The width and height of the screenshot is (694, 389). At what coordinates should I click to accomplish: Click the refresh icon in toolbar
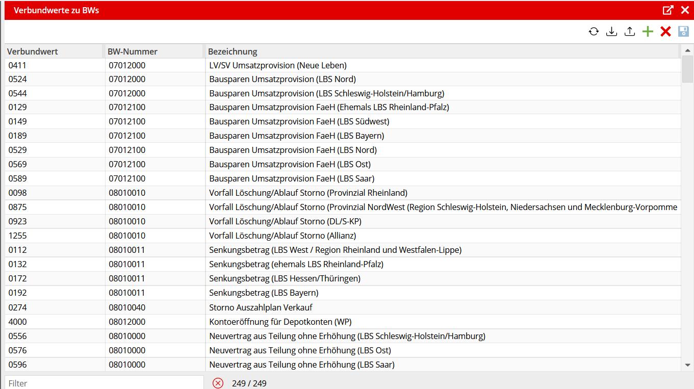click(594, 32)
